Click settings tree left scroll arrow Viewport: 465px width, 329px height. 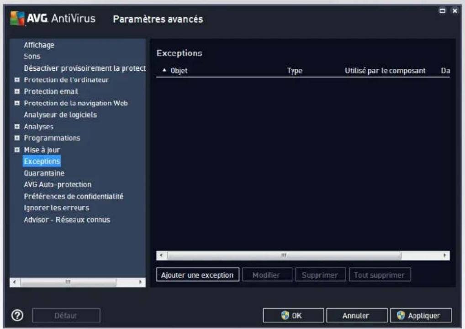click(15, 282)
